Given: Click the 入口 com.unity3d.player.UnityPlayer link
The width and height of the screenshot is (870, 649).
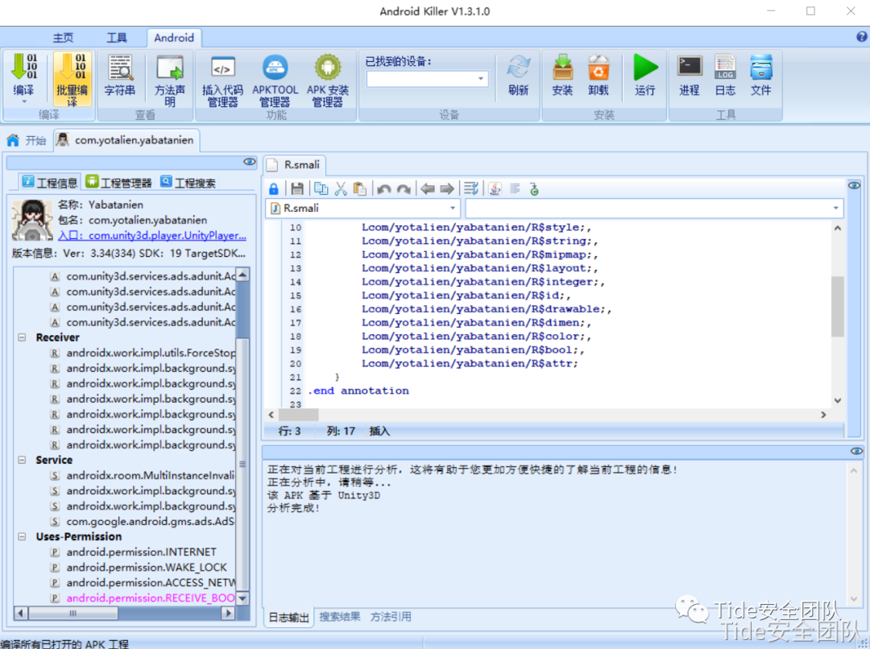Looking at the screenshot, I should tap(152, 236).
